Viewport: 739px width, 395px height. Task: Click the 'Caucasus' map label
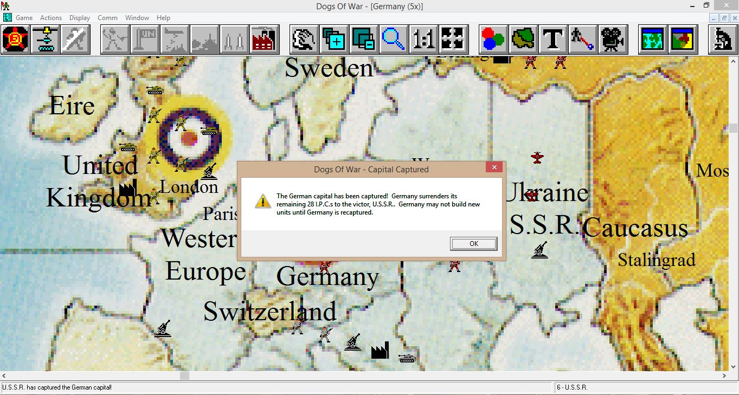click(x=635, y=228)
